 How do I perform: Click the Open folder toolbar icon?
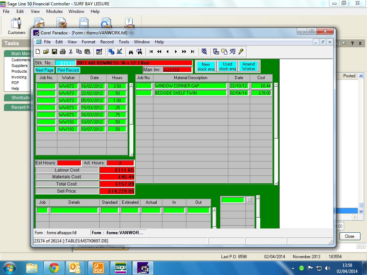coord(46,52)
